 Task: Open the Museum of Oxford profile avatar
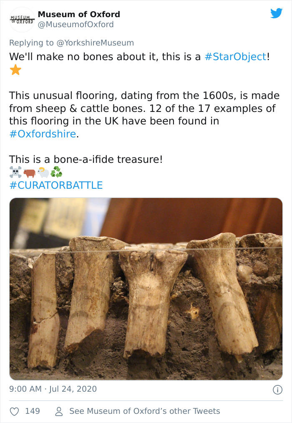[x=21, y=19]
